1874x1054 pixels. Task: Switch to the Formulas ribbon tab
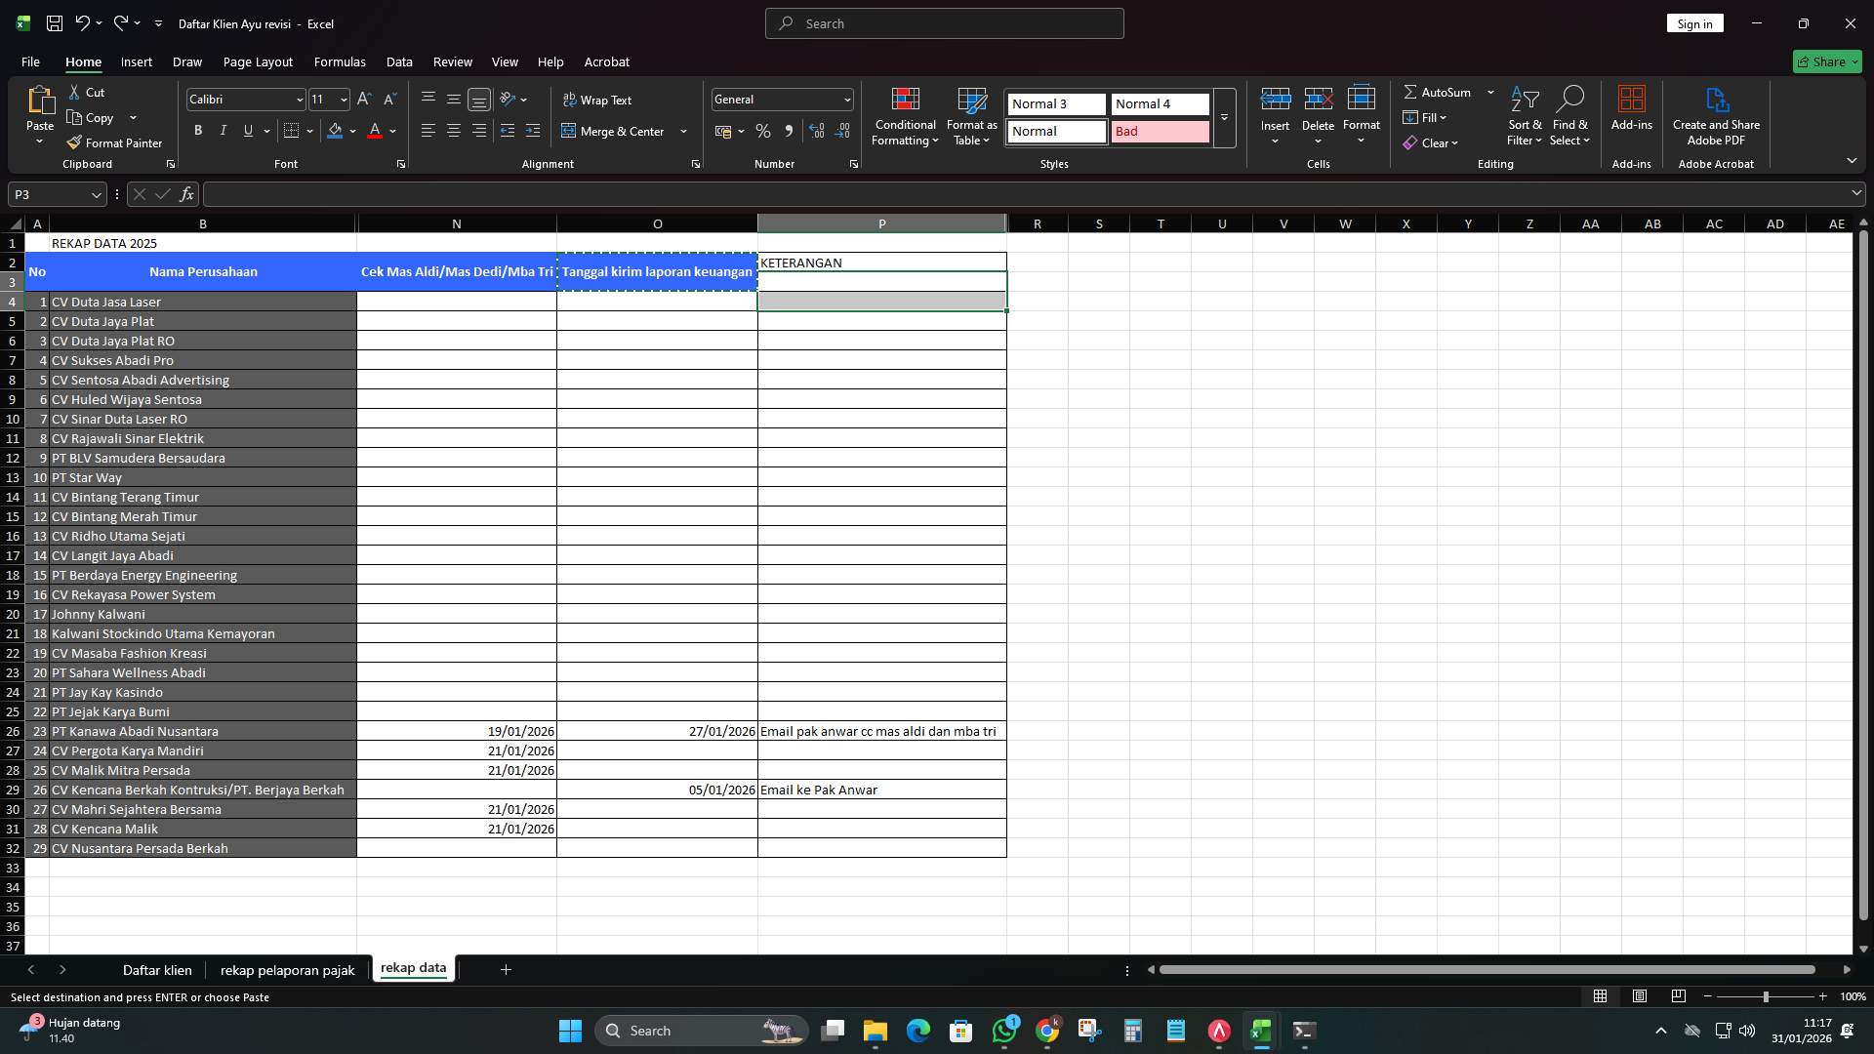click(340, 61)
